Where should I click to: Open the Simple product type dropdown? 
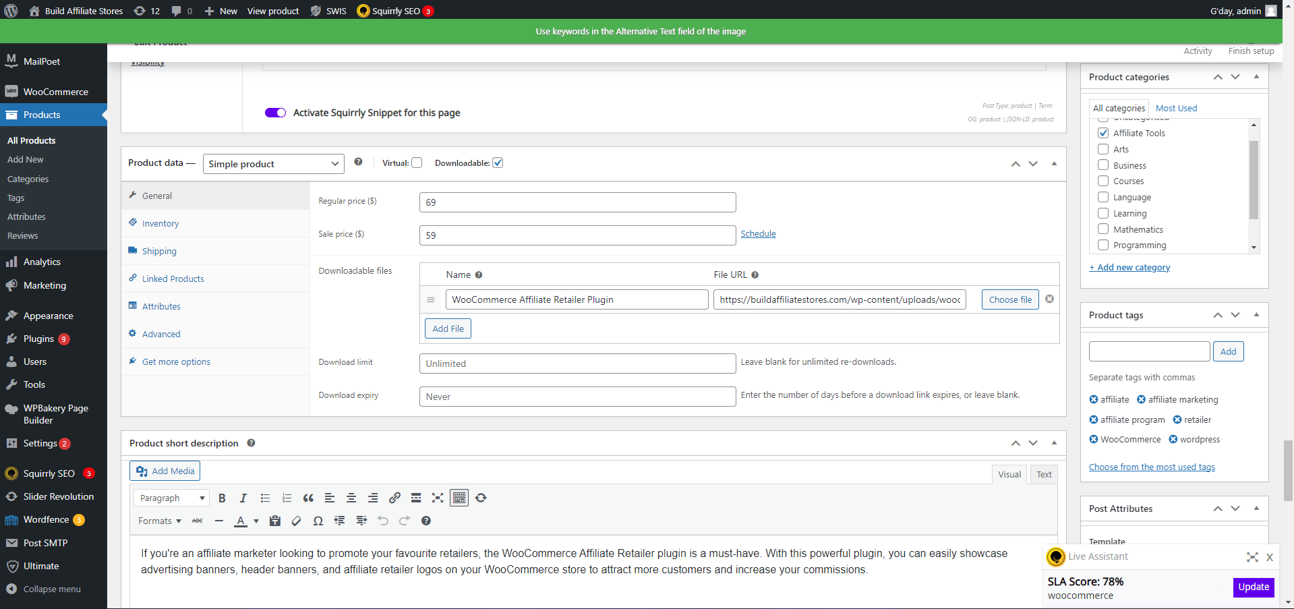point(273,164)
